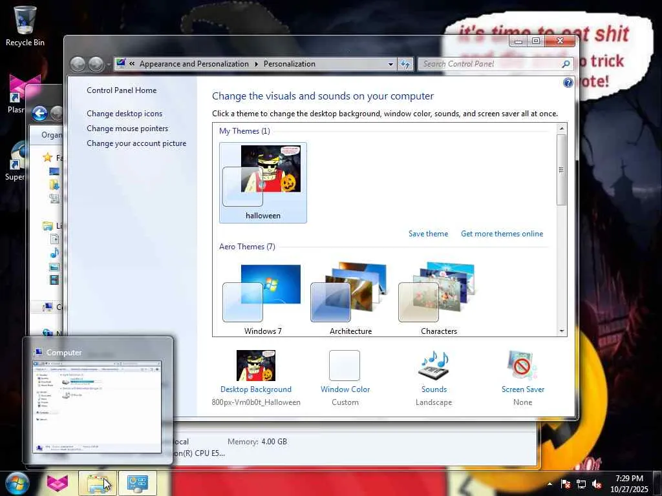The height and width of the screenshot is (496, 662).
Task: Select the halloween theme
Action: [x=263, y=183]
